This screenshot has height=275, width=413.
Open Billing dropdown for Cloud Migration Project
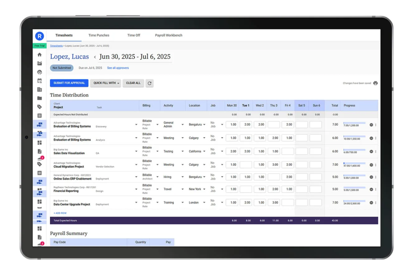pos(157,165)
